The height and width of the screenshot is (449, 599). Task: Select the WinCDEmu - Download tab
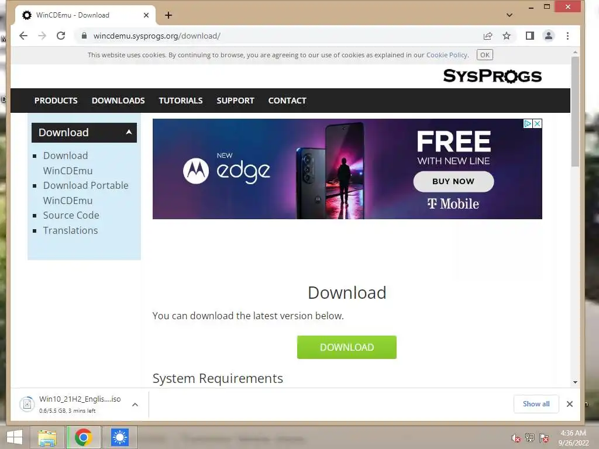coord(85,15)
